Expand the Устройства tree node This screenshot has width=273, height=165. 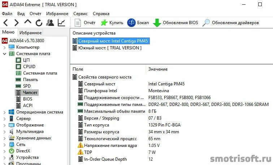click(x=5, y=158)
